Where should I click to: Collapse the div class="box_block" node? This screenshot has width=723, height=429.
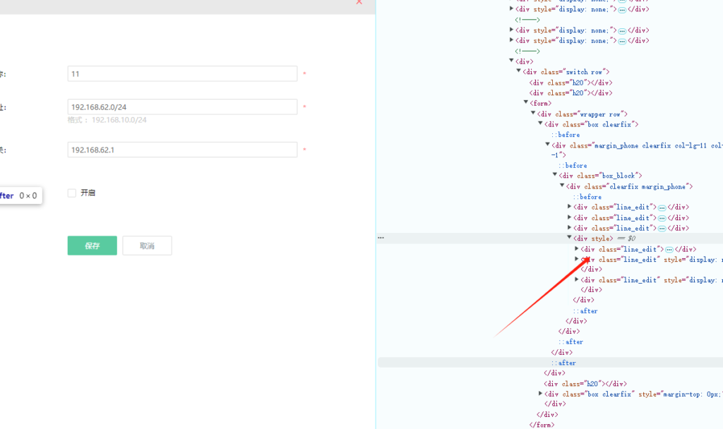click(x=555, y=175)
